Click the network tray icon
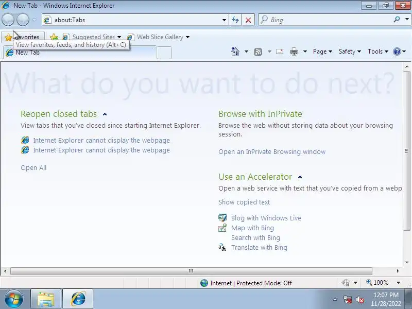 (347, 299)
